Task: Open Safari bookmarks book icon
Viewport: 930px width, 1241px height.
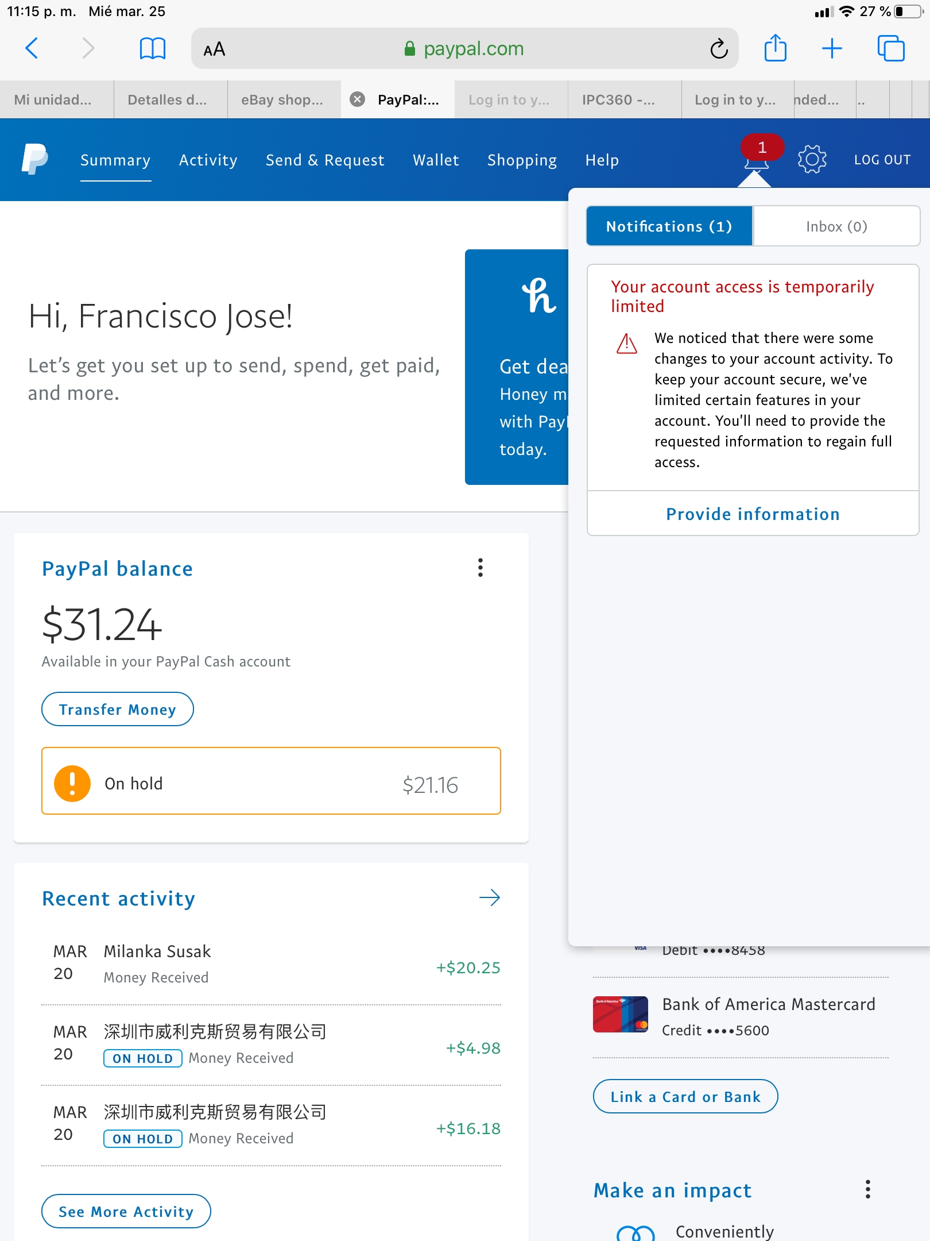Action: (153, 48)
